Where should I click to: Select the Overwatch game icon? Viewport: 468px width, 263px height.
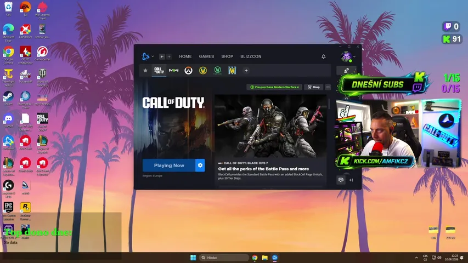[x=188, y=71]
